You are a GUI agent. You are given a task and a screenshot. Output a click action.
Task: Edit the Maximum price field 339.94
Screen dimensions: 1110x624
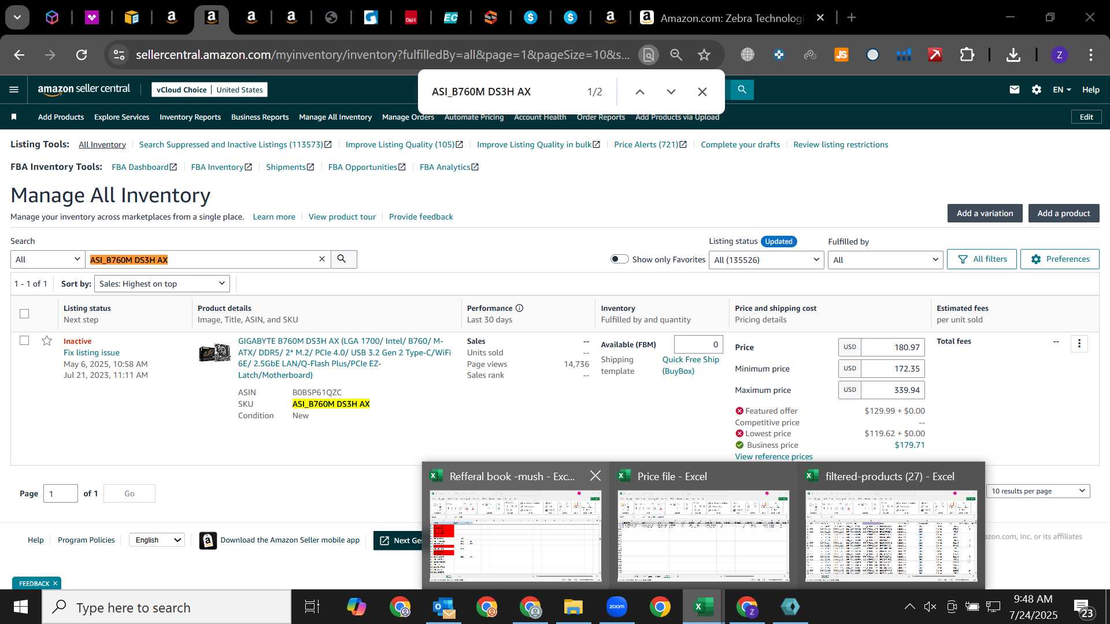click(x=893, y=390)
